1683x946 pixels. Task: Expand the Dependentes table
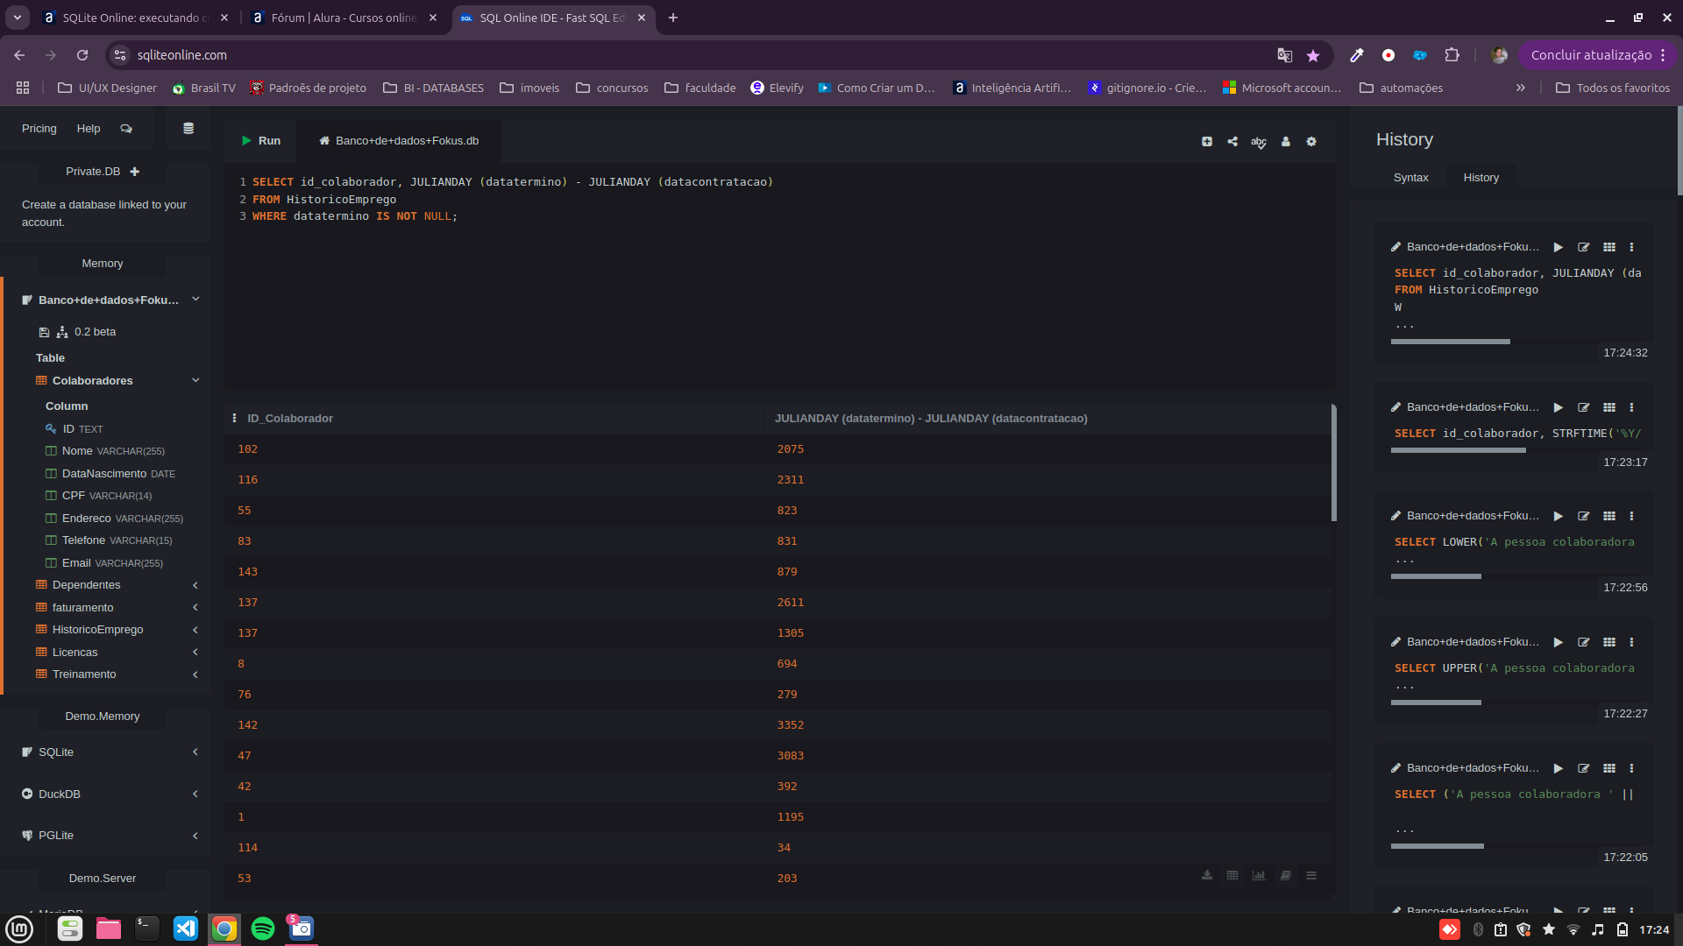(x=195, y=585)
